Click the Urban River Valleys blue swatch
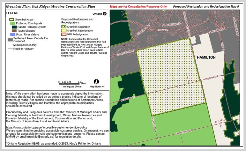 (13, 34)
